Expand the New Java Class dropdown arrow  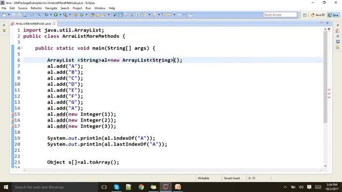87,15
